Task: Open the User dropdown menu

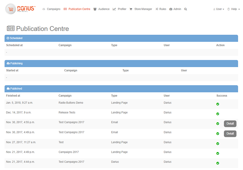Action: (219, 9)
